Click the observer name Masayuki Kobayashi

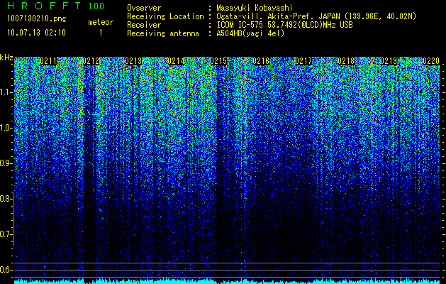tap(255, 8)
